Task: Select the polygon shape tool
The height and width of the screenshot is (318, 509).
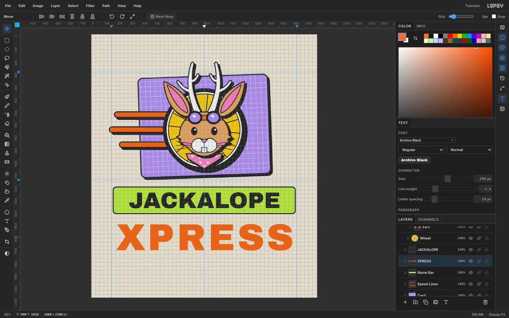Action: pyautogui.click(x=7, y=212)
